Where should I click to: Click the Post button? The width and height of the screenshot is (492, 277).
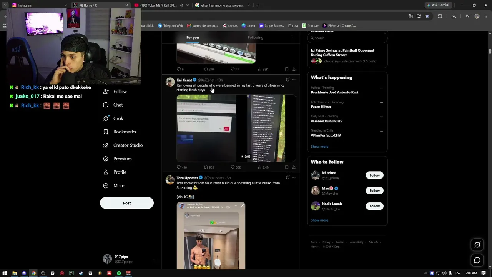[127, 203]
